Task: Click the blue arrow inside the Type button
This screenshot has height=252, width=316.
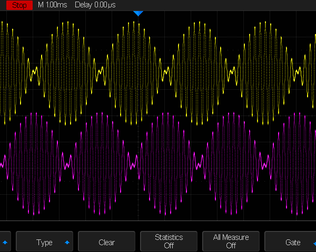Action: click(67, 243)
